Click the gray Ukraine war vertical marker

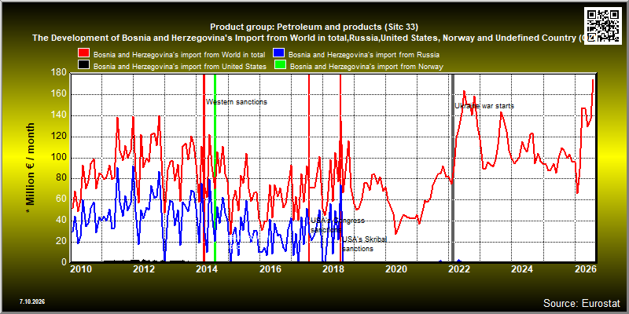[x=453, y=168]
